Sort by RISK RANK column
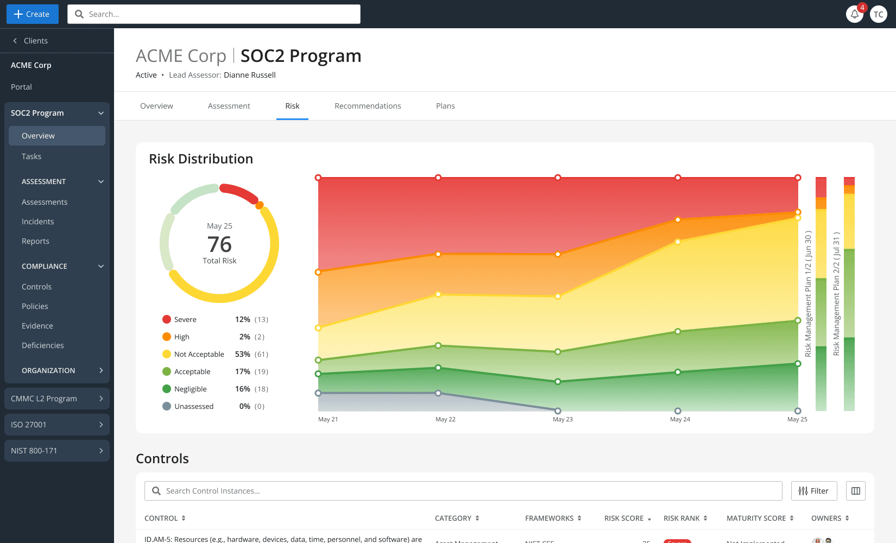 coord(685,519)
